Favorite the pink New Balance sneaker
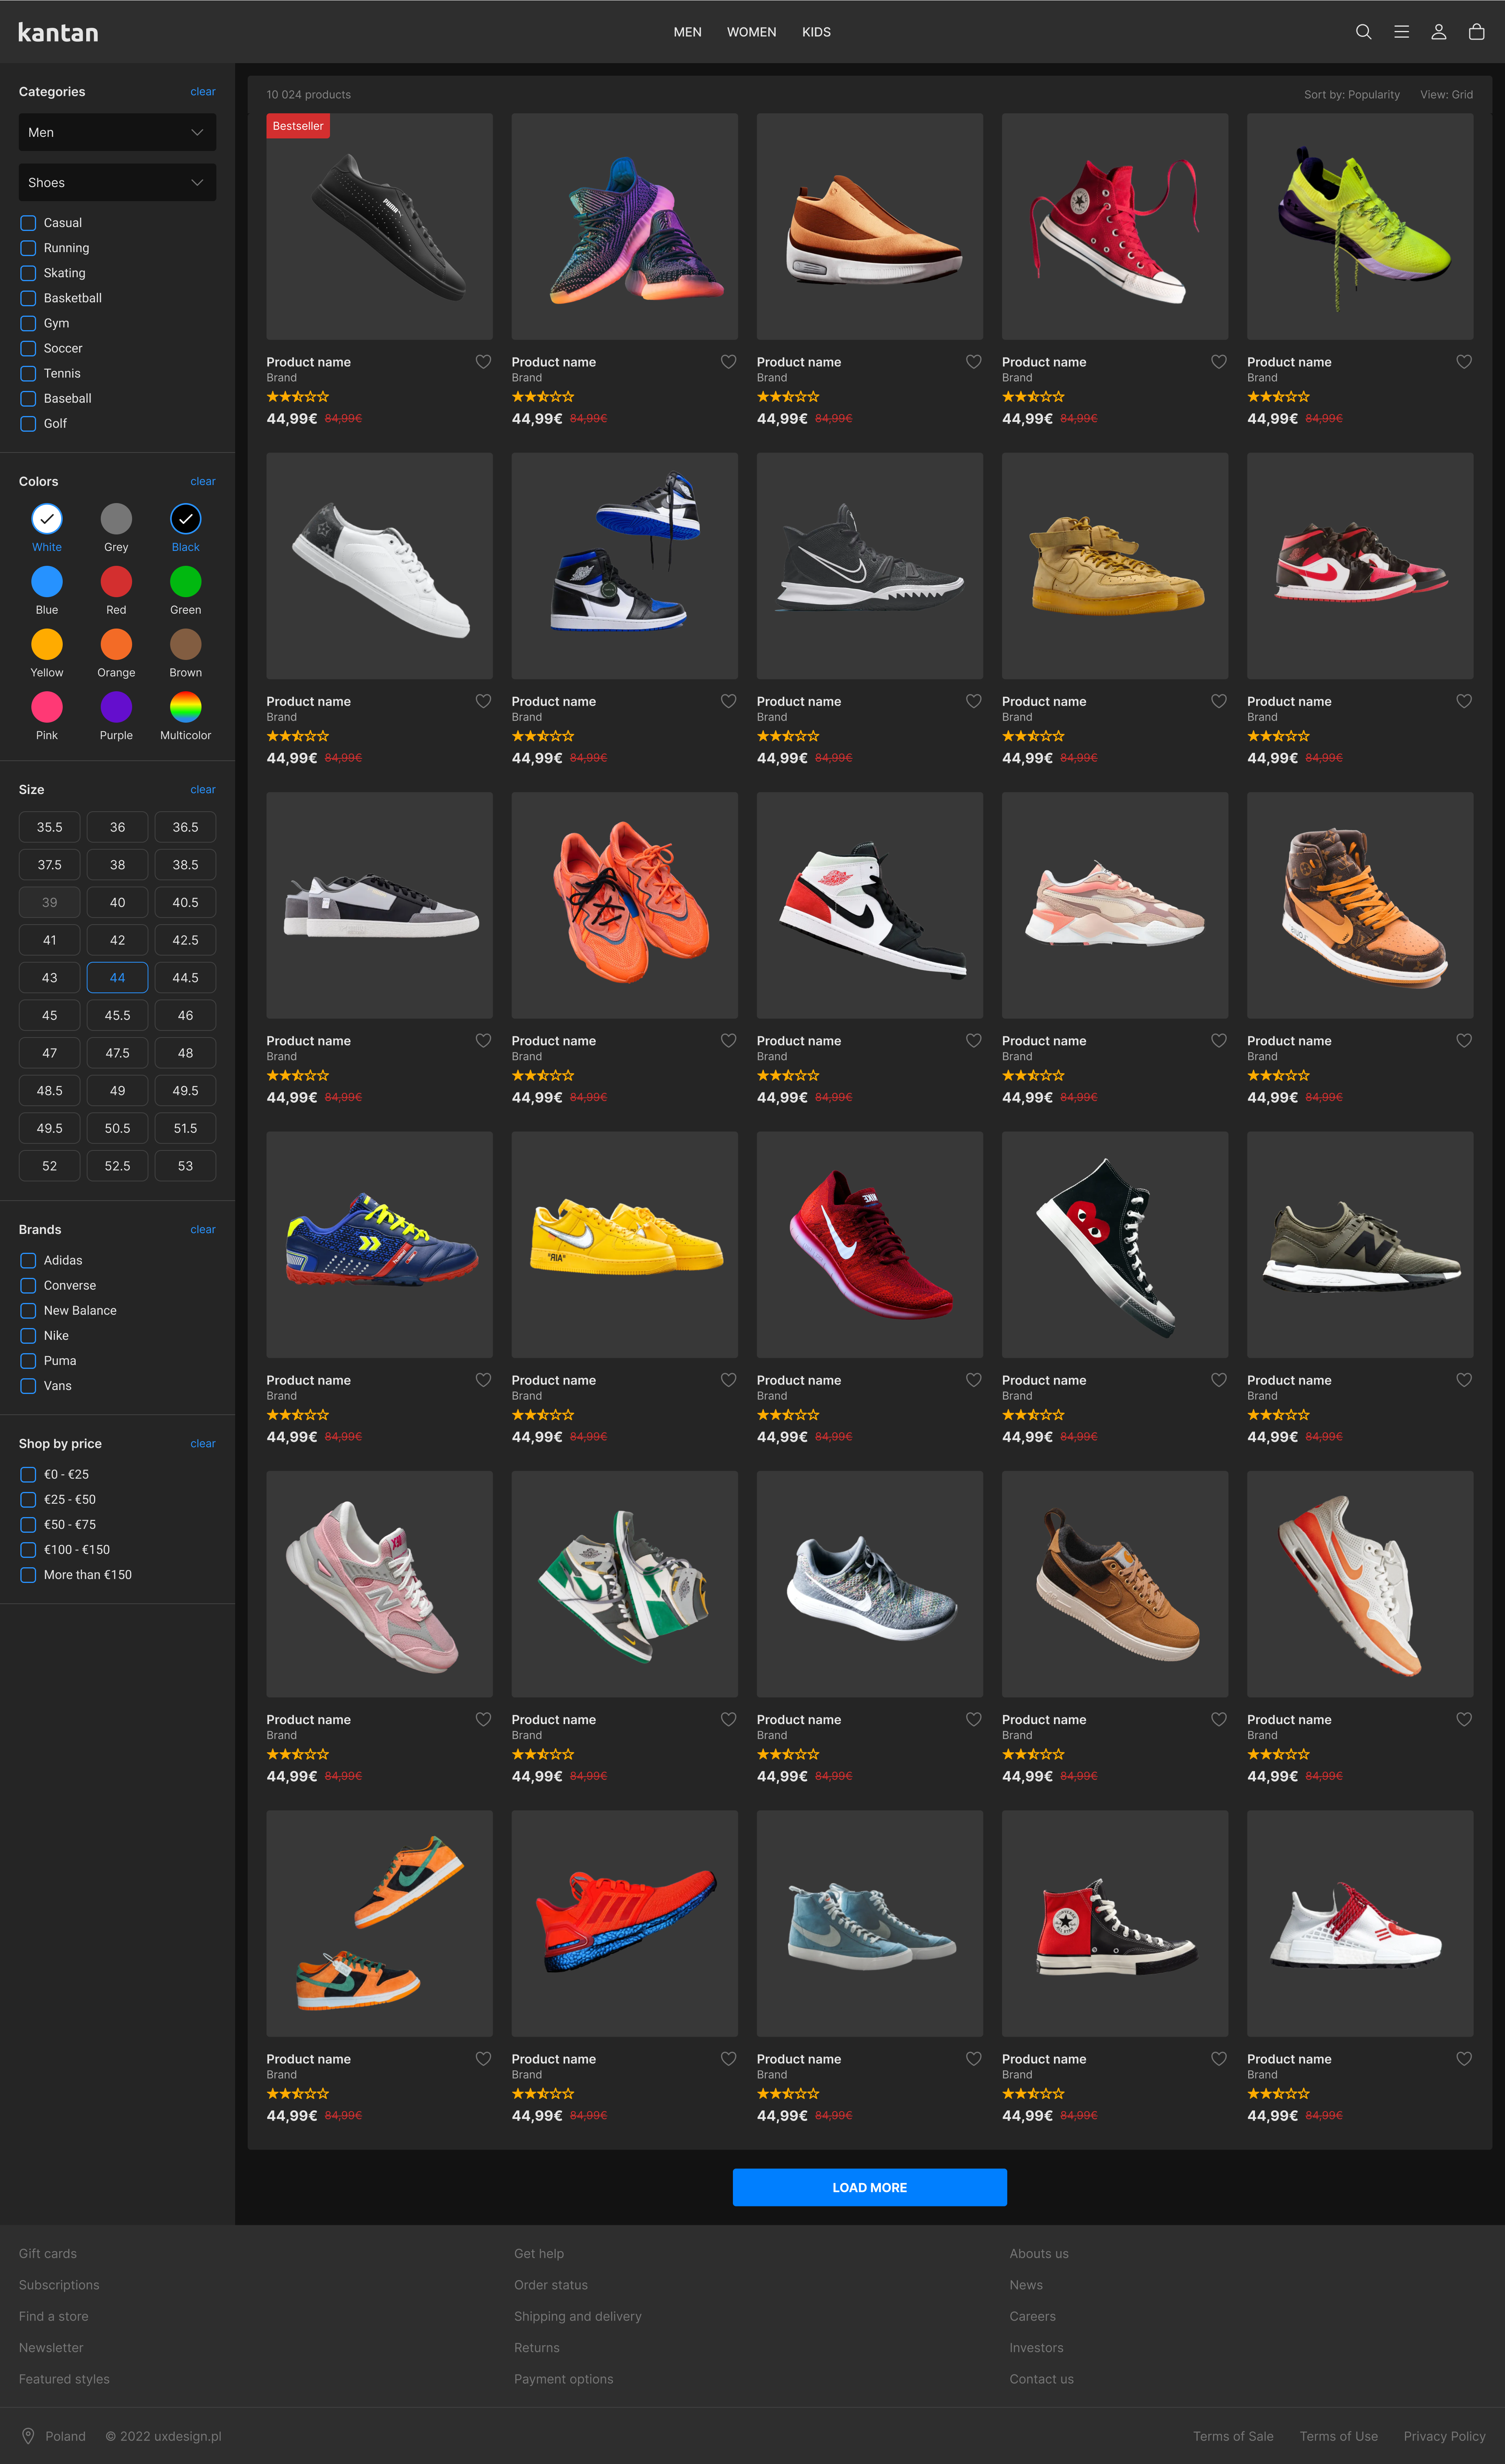1505x2464 pixels. (483, 1719)
